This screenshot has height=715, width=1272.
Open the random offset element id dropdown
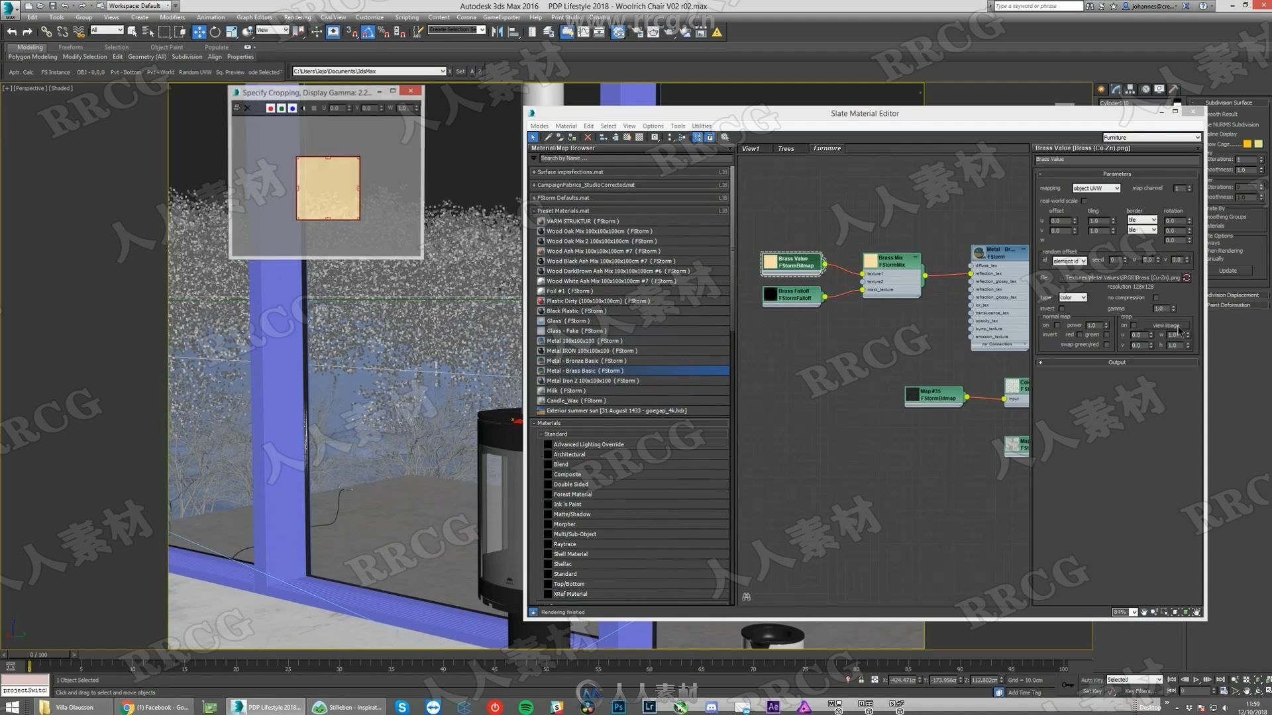point(1069,261)
